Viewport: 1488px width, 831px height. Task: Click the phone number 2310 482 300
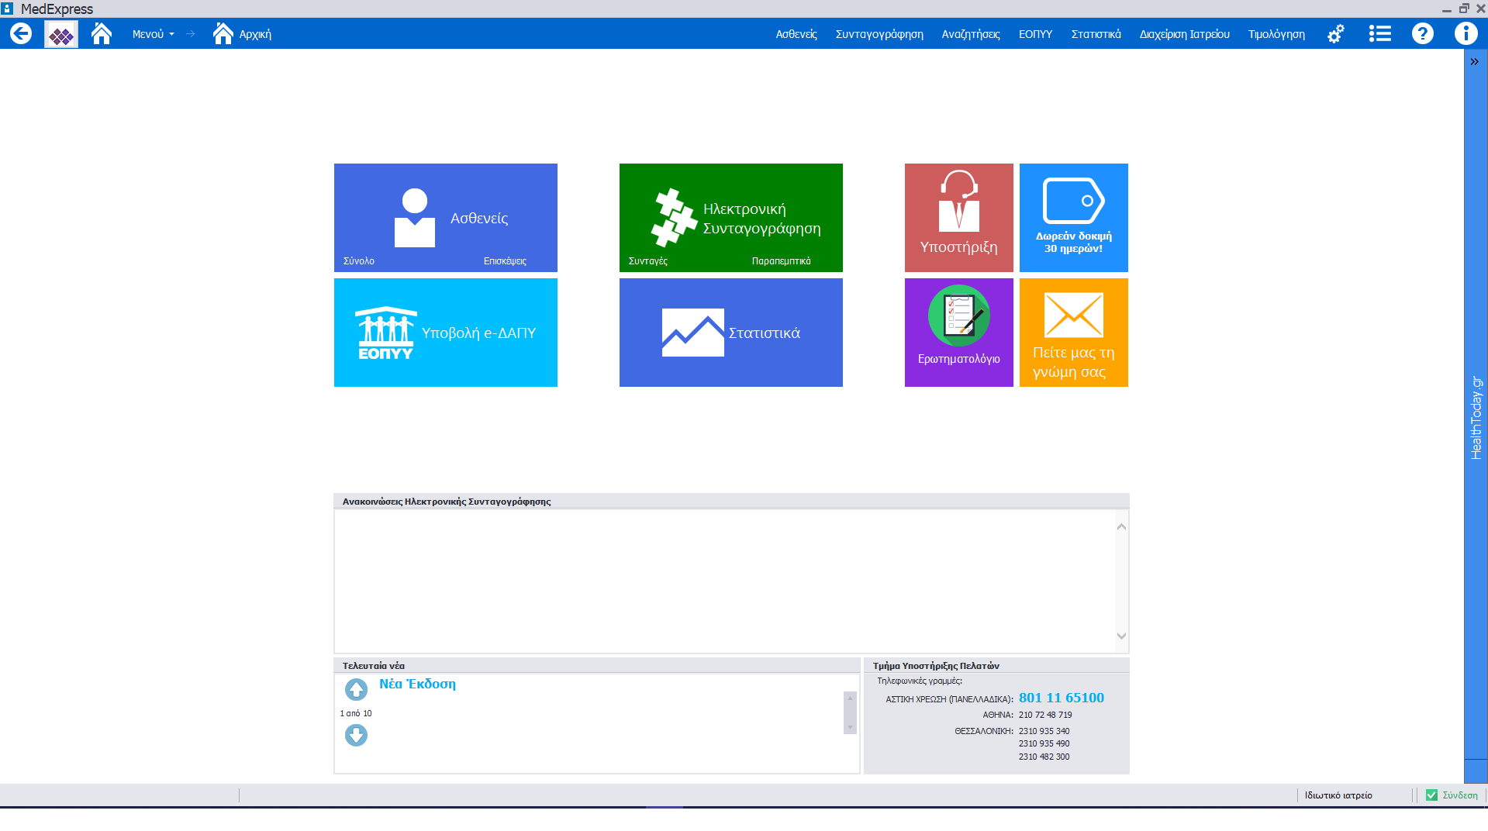pos(1044,757)
